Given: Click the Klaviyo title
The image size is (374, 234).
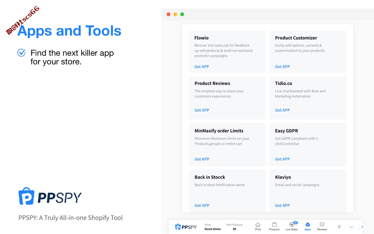Looking at the screenshot, I should coord(283,177).
